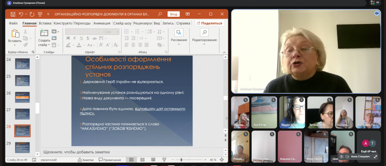Expand the Редактирование dropdown
The height and width of the screenshot is (166, 386).
[x=204, y=44]
